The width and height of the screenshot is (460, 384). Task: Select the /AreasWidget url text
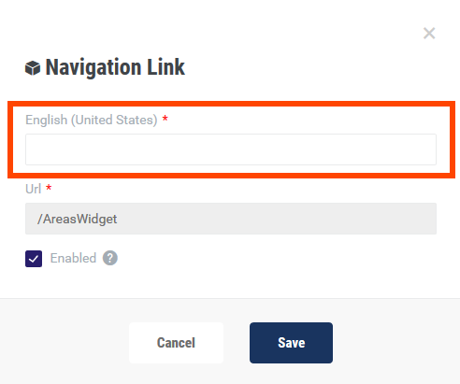pos(77,219)
